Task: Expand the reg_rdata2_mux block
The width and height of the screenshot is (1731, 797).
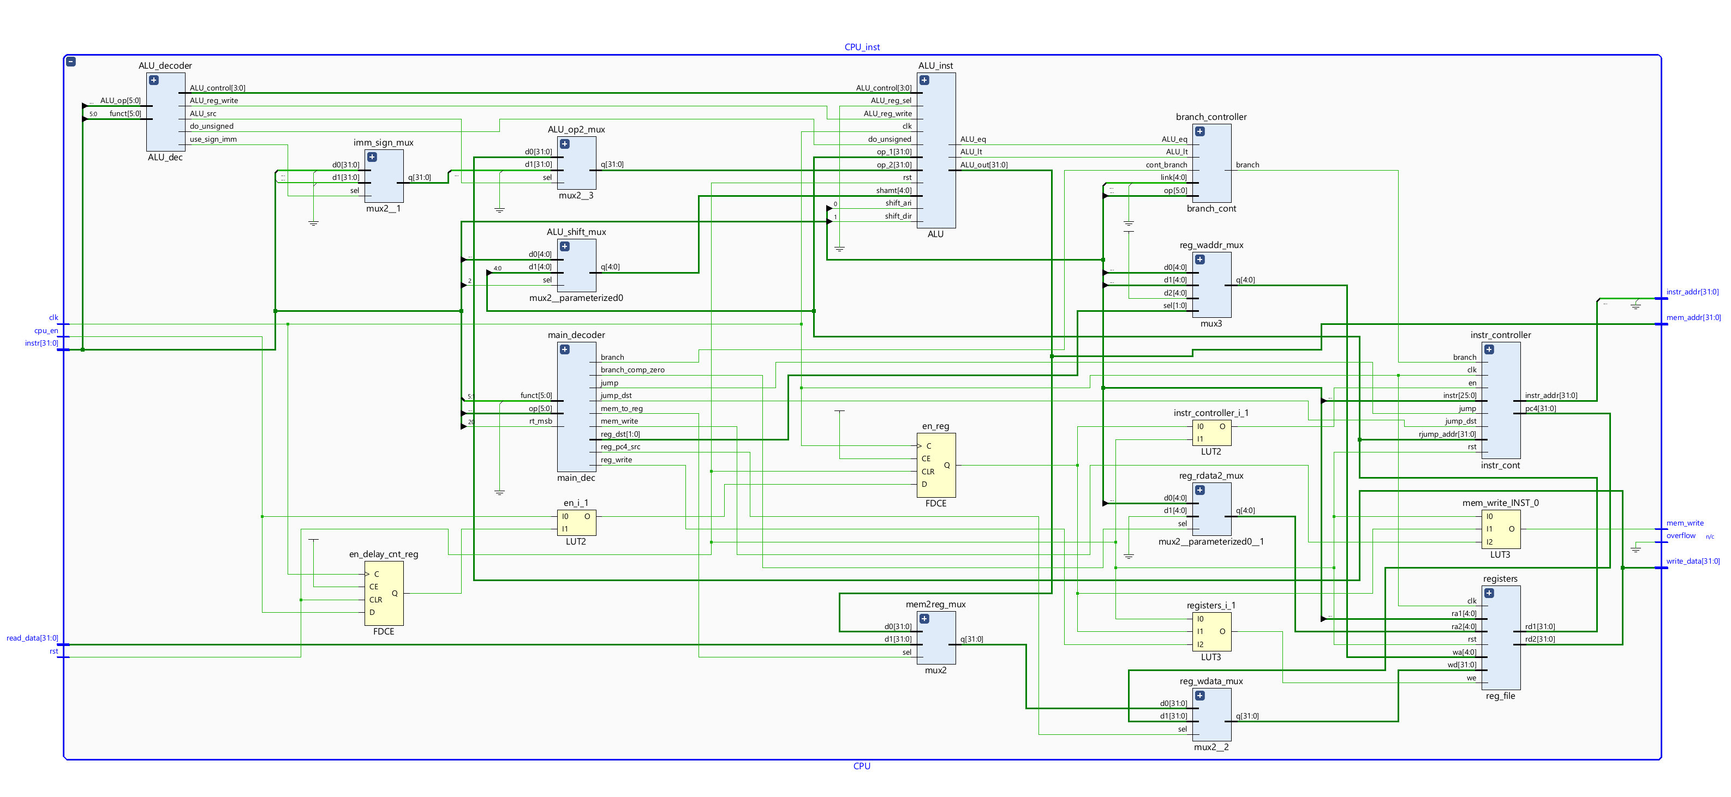Action: click(1200, 490)
